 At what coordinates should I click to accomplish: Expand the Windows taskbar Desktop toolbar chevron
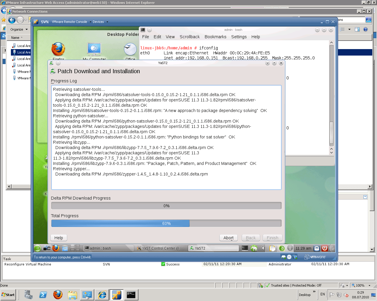[314, 292]
